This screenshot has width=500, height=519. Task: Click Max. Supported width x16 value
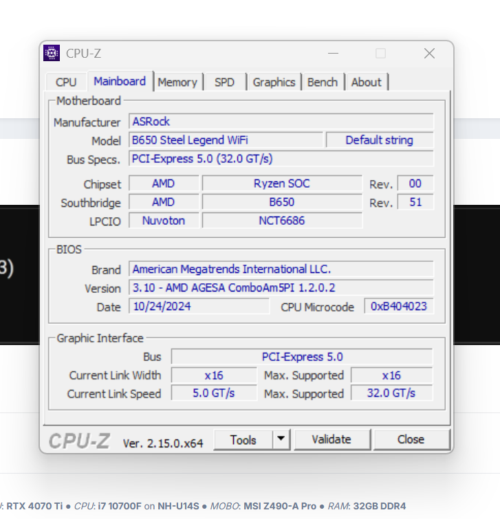[x=391, y=375]
